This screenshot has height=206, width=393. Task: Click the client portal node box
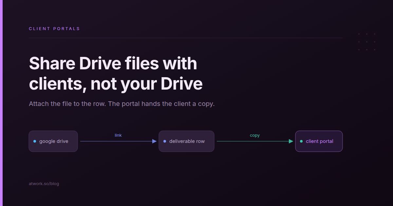[319, 141]
